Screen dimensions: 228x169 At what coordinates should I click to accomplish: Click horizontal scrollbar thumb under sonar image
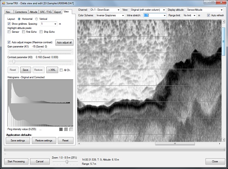tap(175, 143)
